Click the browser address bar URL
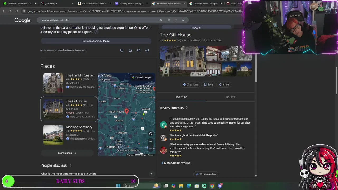The height and width of the screenshot is (190, 338). pyautogui.click(x=135, y=11)
